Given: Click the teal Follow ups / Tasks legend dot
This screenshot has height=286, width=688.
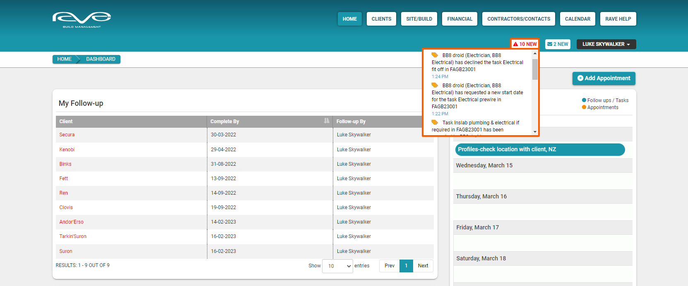Looking at the screenshot, I should pyautogui.click(x=584, y=100).
